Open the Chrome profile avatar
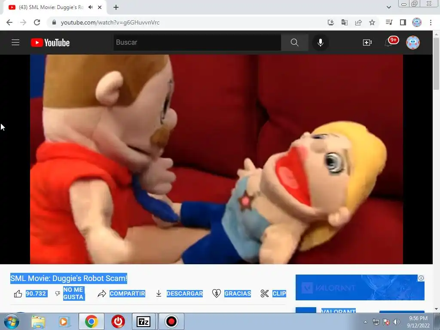This screenshot has height=330, width=440. [x=417, y=22]
